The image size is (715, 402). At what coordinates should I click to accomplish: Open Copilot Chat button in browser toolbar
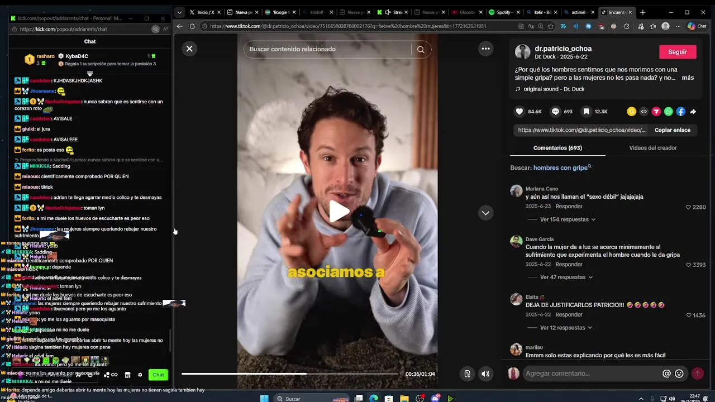click(x=697, y=26)
